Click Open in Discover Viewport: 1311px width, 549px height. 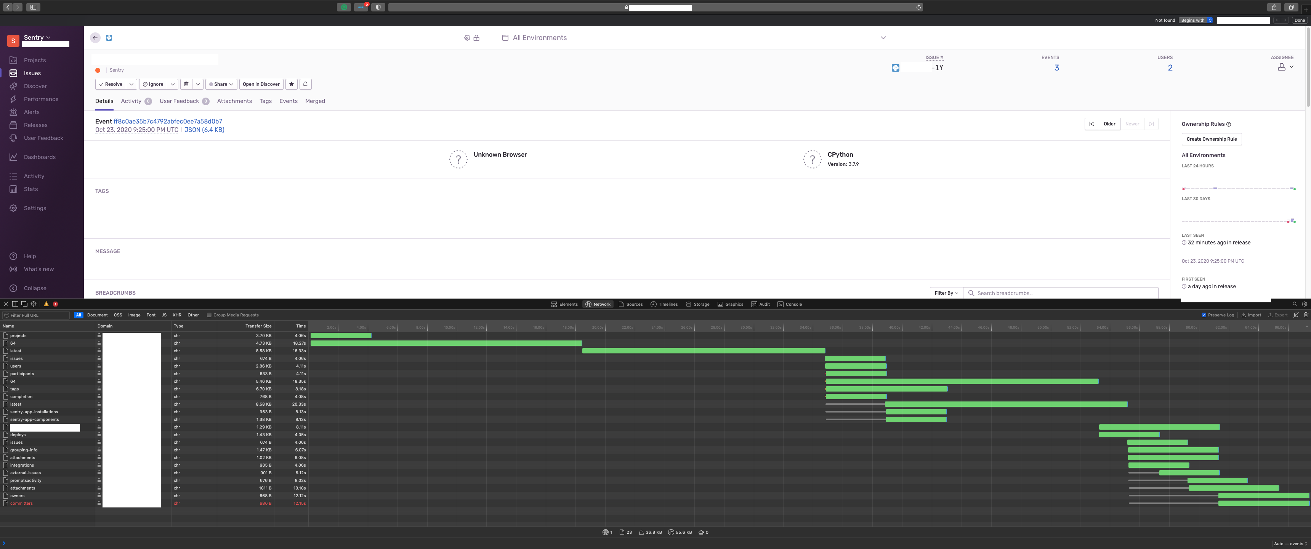coord(261,84)
